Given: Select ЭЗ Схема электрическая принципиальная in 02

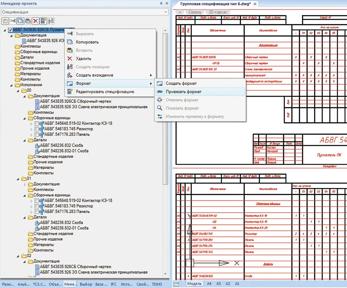Looking at the screenshot, I should [x=94, y=272].
